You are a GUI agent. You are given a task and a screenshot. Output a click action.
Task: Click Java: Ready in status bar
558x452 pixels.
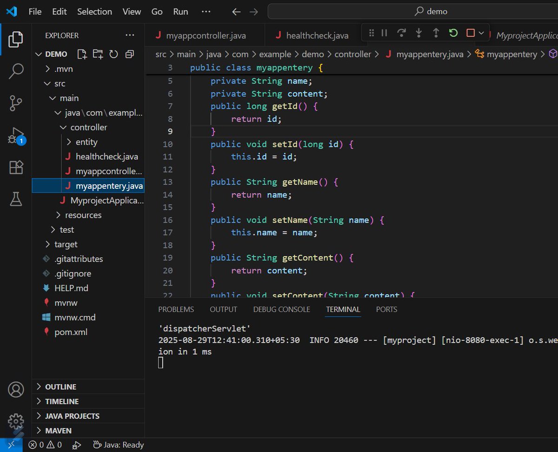[x=118, y=445]
